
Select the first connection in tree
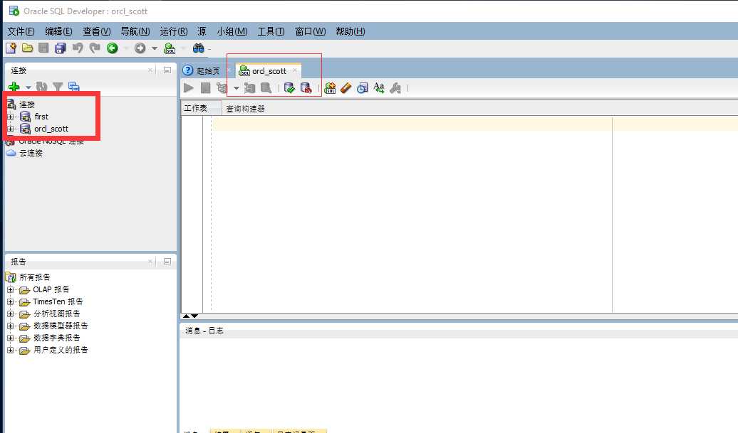[x=41, y=117]
